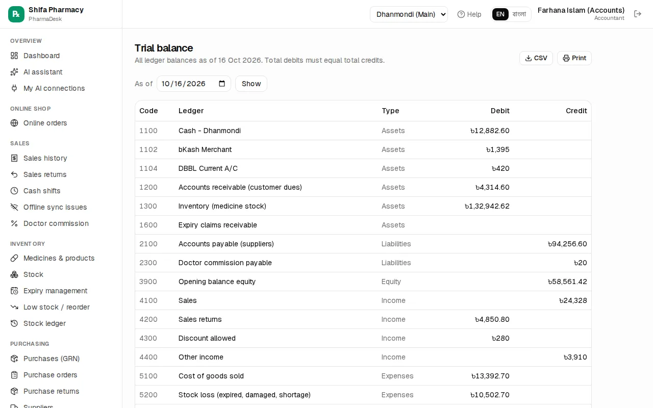Open the Help link
The image size is (653, 408).
click(x=469, y=14)
